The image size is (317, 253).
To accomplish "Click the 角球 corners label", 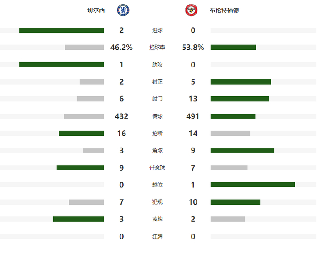I will click(158, 151).
